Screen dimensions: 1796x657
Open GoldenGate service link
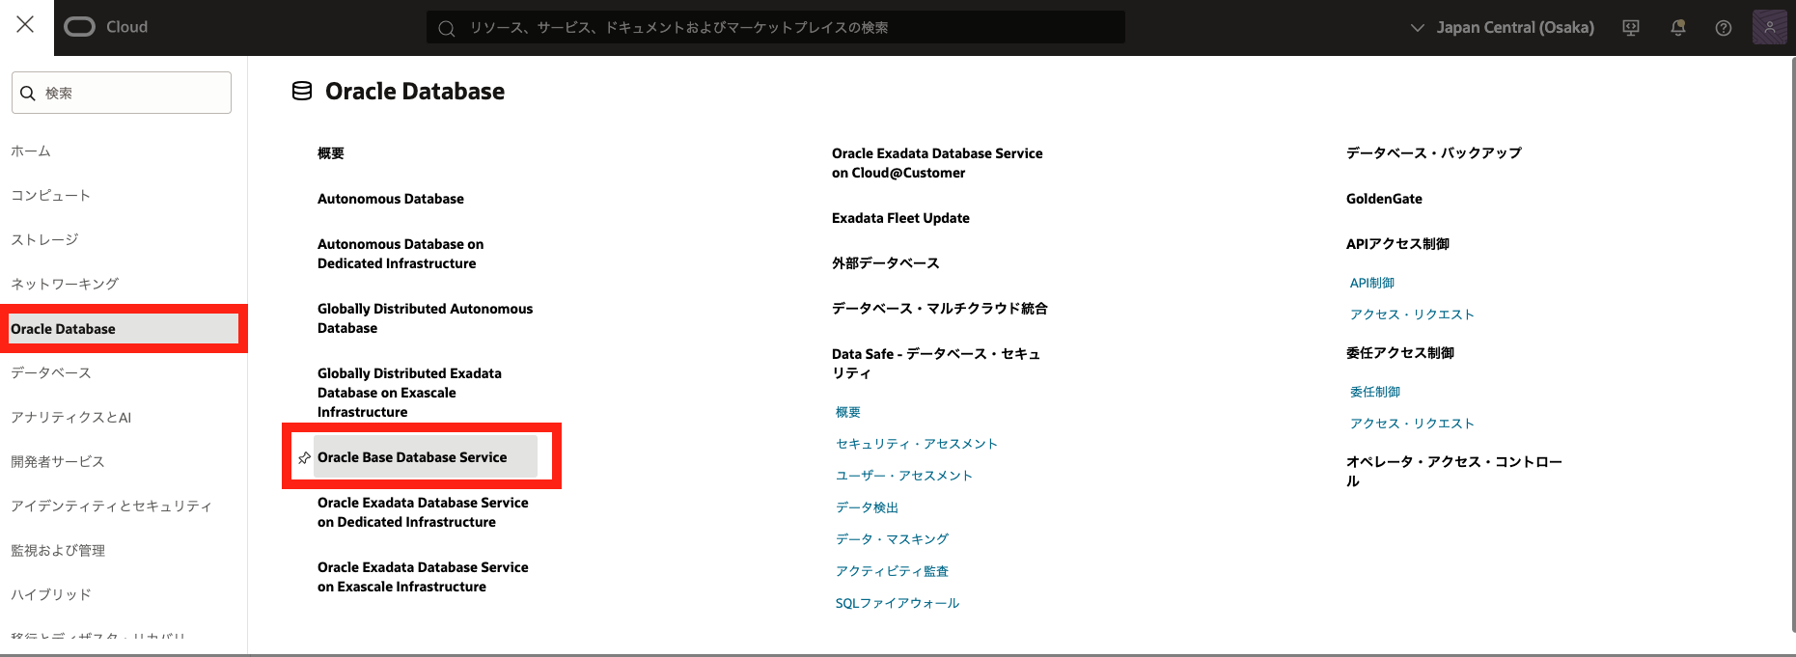(x=1384, y=200)
